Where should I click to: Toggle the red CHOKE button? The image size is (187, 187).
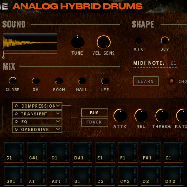171,81
